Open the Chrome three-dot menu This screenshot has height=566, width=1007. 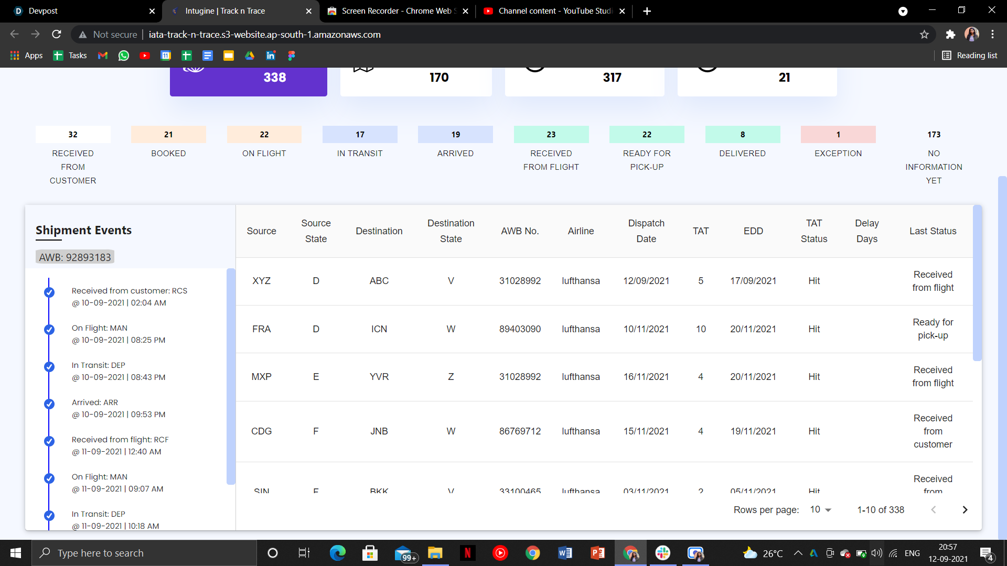[992, 35]
